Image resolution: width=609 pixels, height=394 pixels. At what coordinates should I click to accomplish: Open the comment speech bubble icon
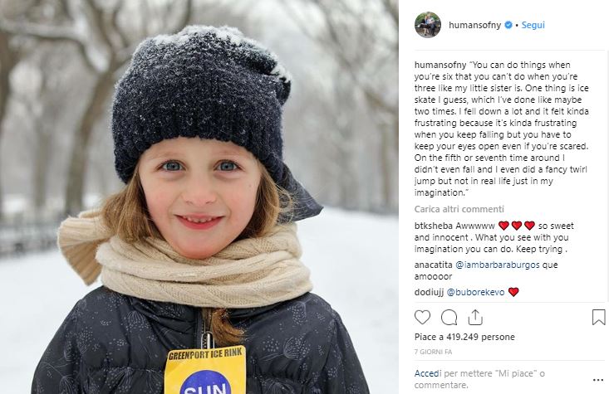(449, 318)
